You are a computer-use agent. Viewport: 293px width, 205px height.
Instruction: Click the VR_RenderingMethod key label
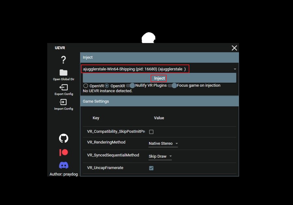pos(106,142)
